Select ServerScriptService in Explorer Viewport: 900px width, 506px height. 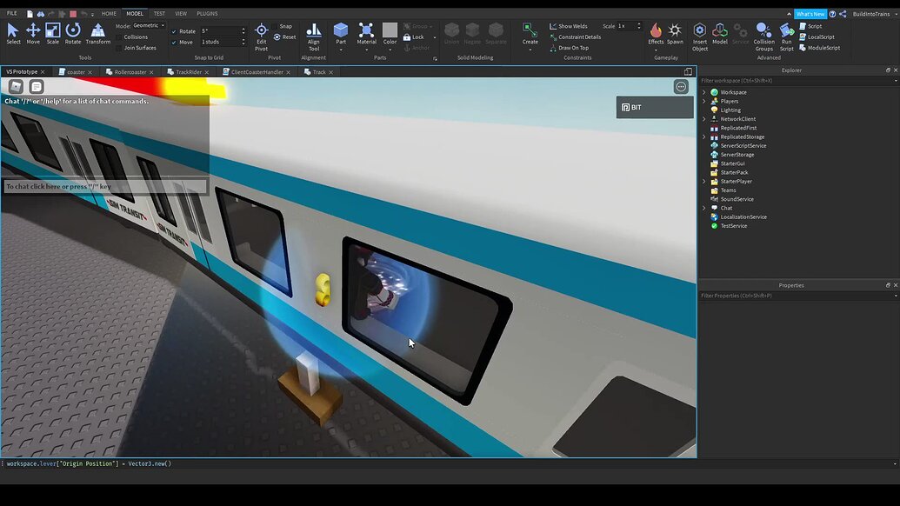(x=743, y=146)
